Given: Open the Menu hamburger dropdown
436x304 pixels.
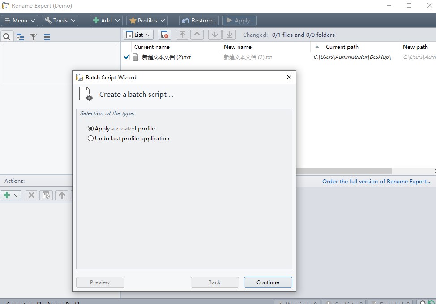Looking at the screenshot, I should point(19,20).
